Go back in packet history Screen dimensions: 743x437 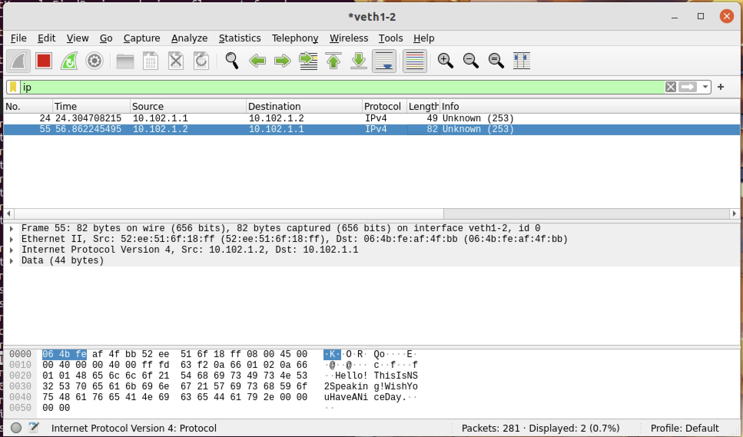pyautogui.click(x=257, y=61)
